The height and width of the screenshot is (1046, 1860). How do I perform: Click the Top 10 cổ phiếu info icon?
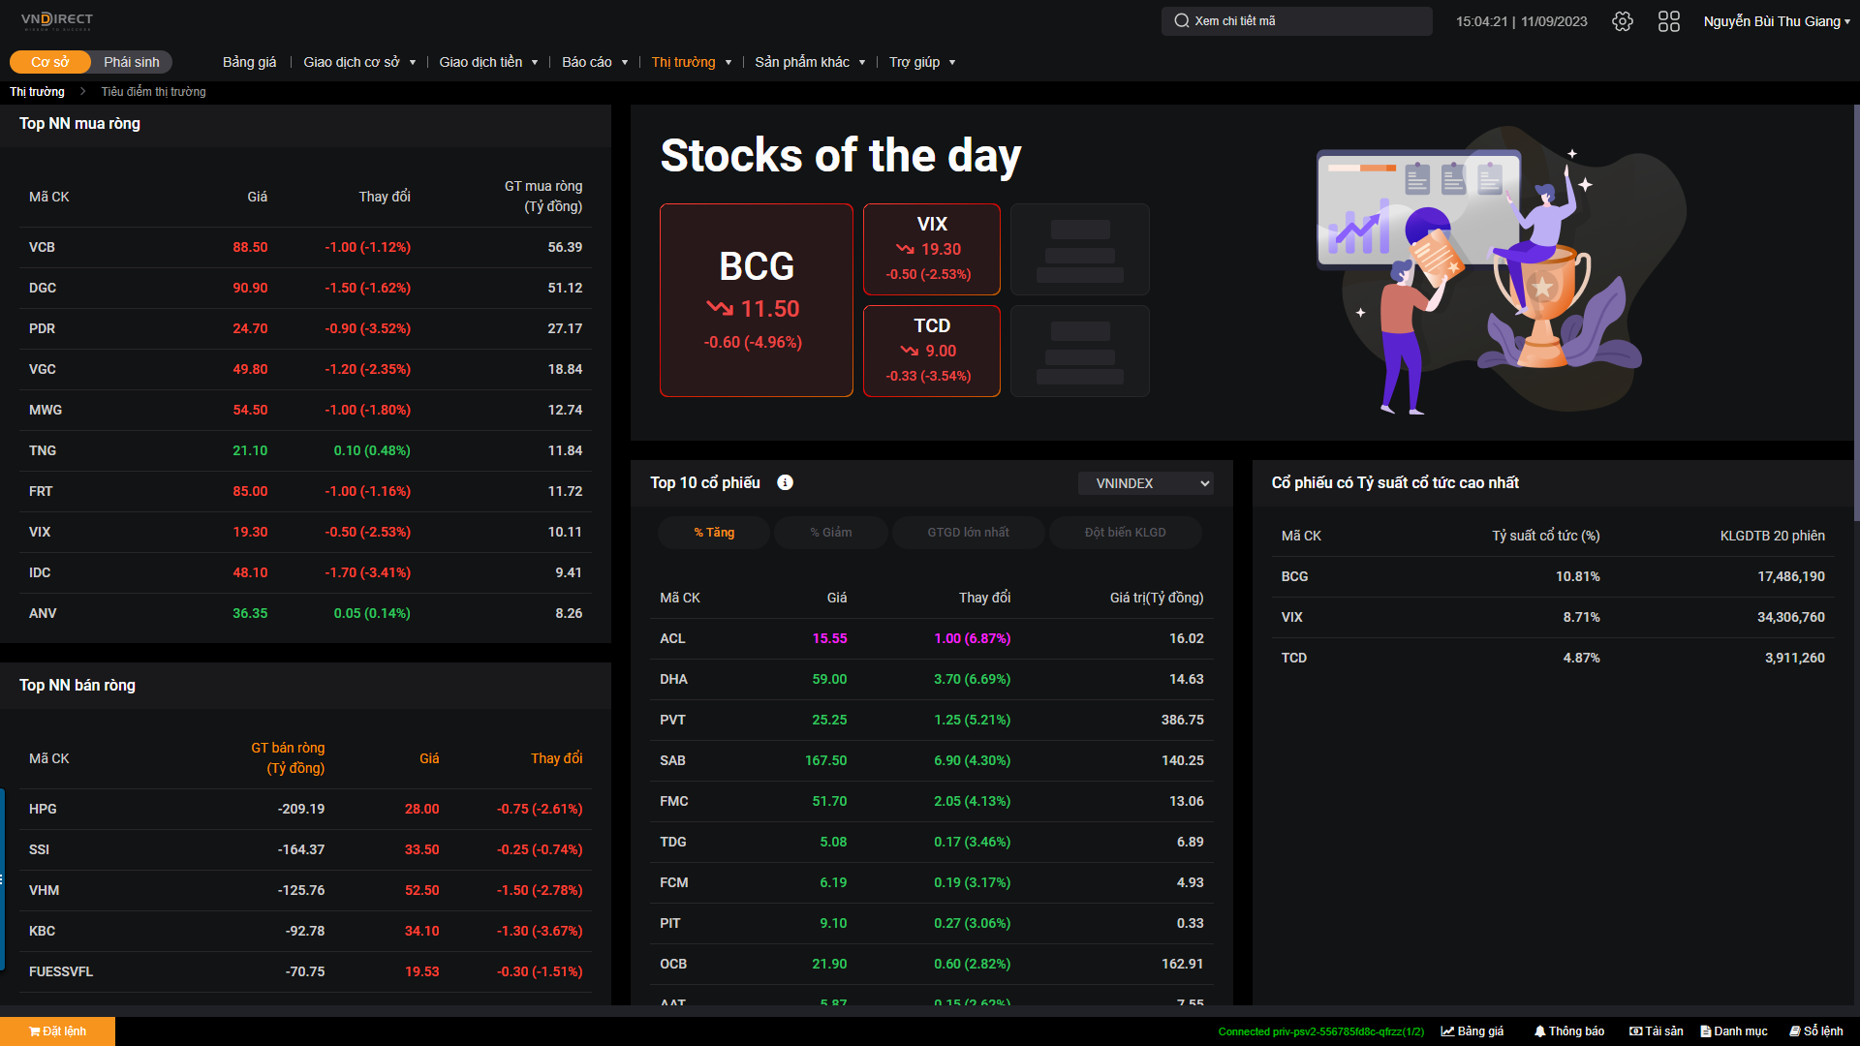click(786, 482)
